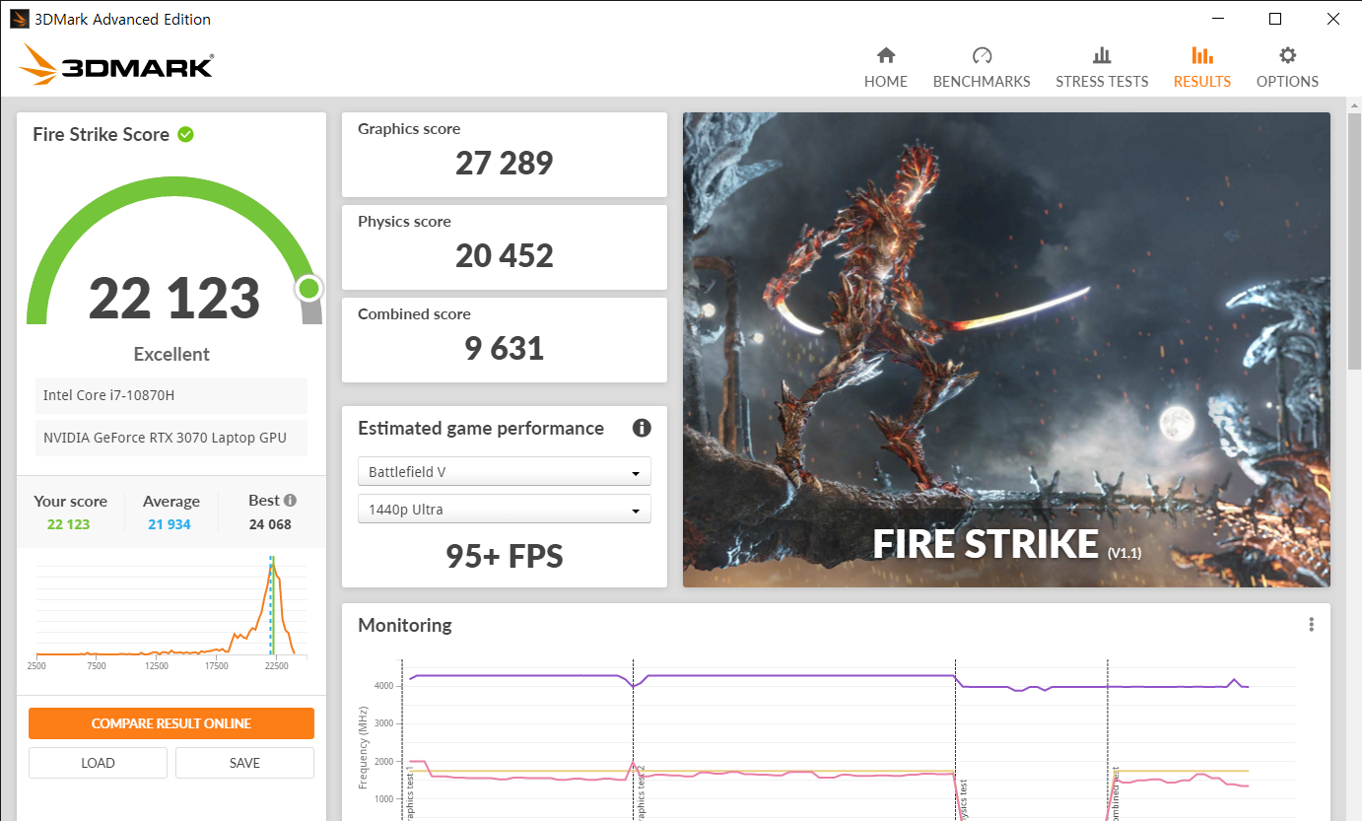The width and height of the screenshot is (1362, 821).
Task: Click the 3DMark logo in header
Action: pyautogui.click(x=115, y=64)
